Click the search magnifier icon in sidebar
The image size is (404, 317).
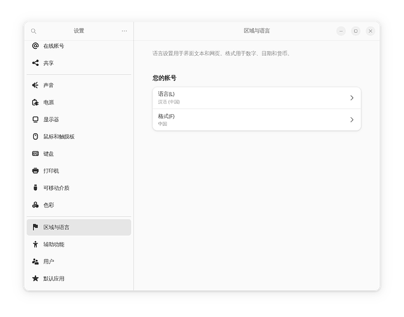point(34,31)
